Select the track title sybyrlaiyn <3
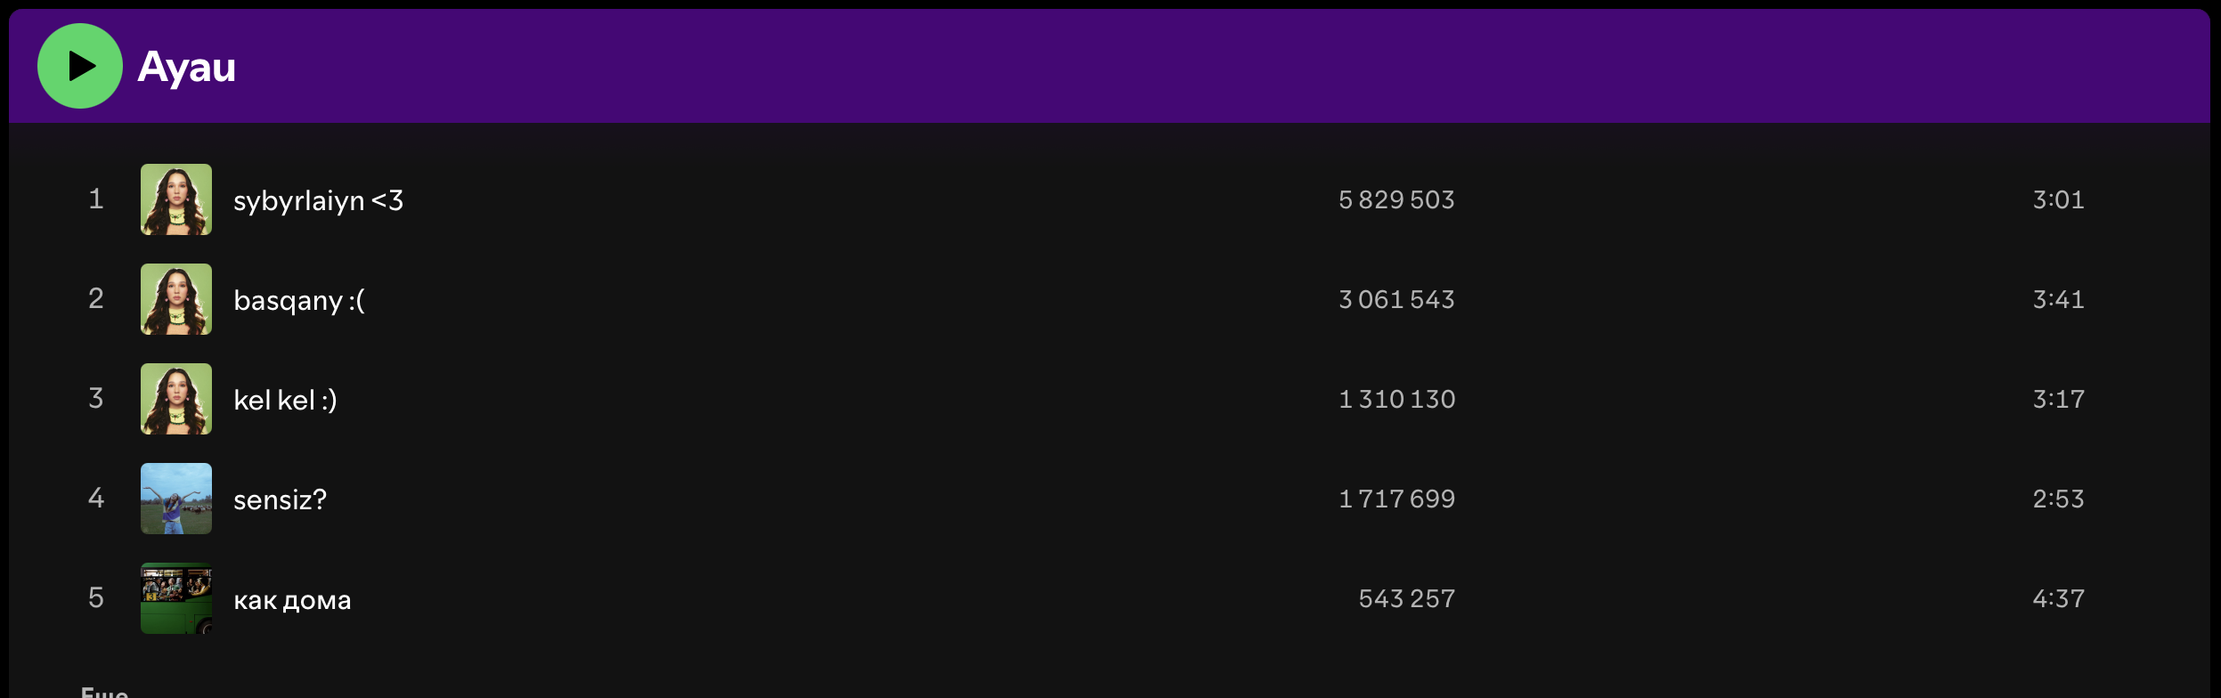The height and width of the screenshot is (698, 2221). coord(318,200)
